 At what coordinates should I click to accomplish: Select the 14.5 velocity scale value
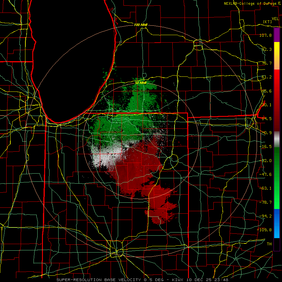(x=267, y=119)
